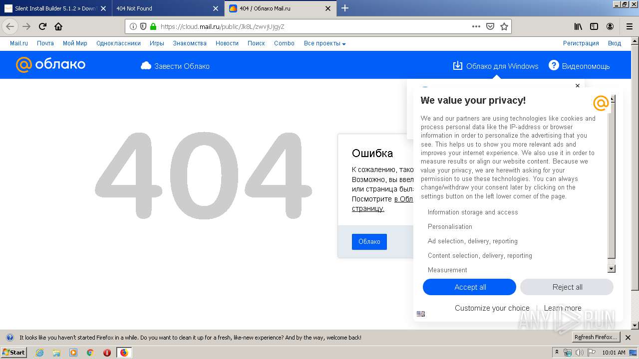Image resolution: width=639 pixels, height=359 pixels.
Task: Click Information storage and access entry
Action: [473, 212]
